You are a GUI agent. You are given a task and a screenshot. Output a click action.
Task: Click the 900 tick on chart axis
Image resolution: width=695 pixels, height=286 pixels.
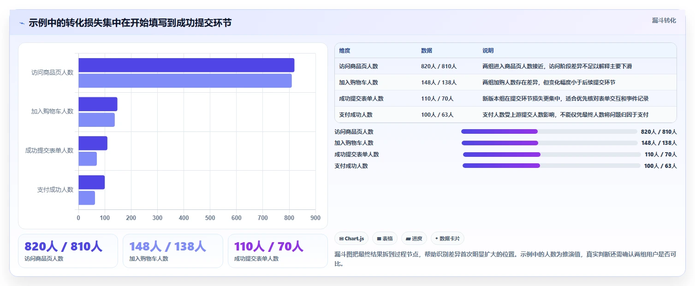[315, 218]
